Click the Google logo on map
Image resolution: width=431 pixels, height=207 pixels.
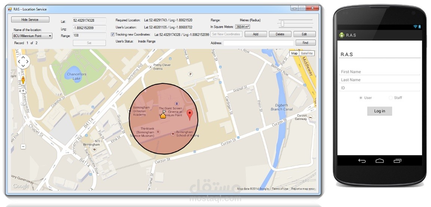(x=21, y=186)
